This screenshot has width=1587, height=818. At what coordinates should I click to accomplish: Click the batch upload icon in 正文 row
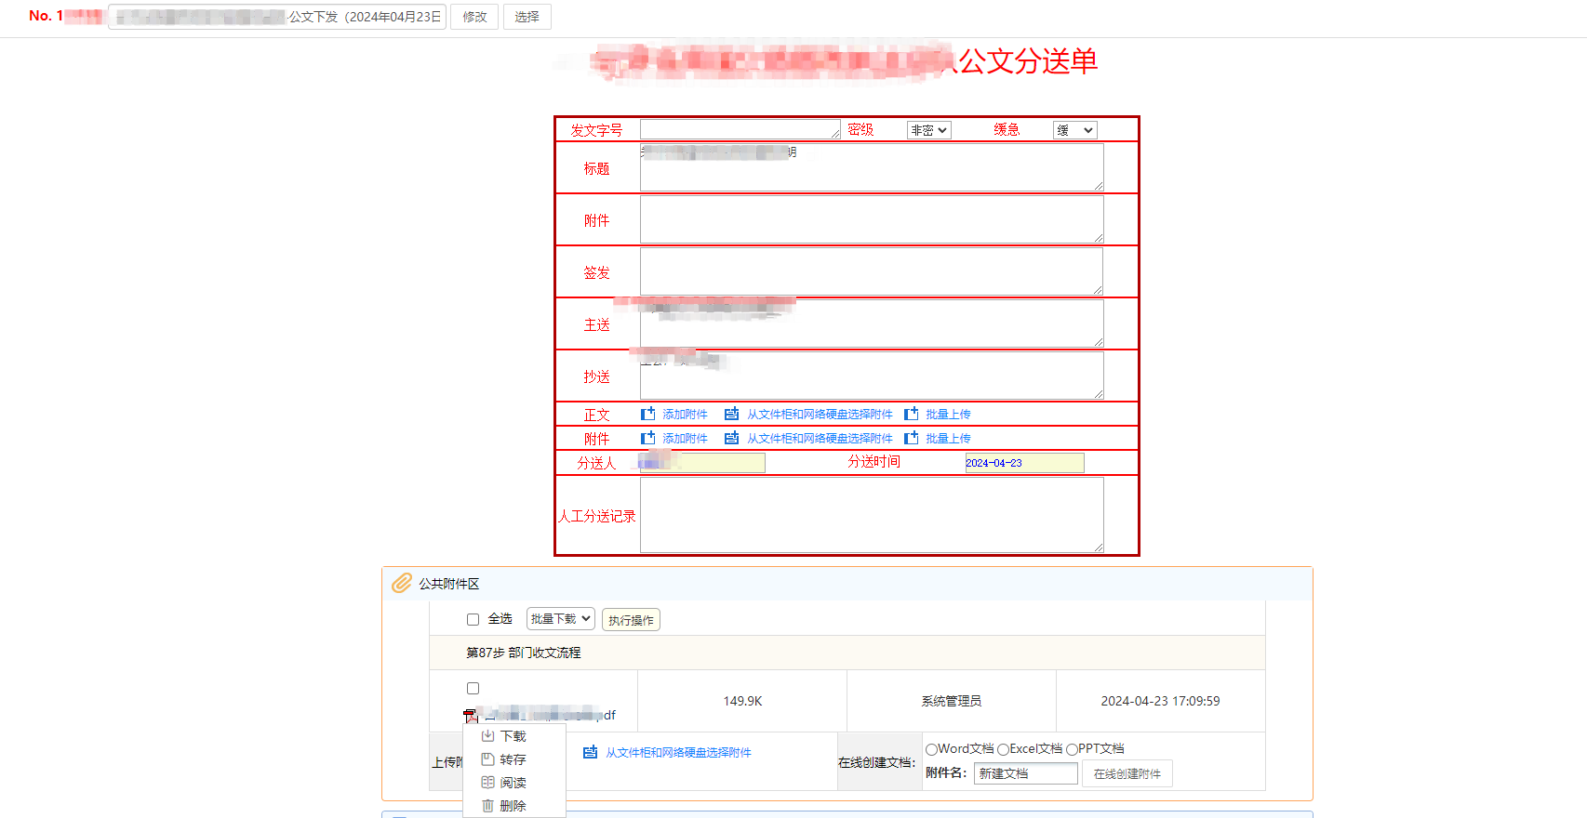[x=912, y=414]
